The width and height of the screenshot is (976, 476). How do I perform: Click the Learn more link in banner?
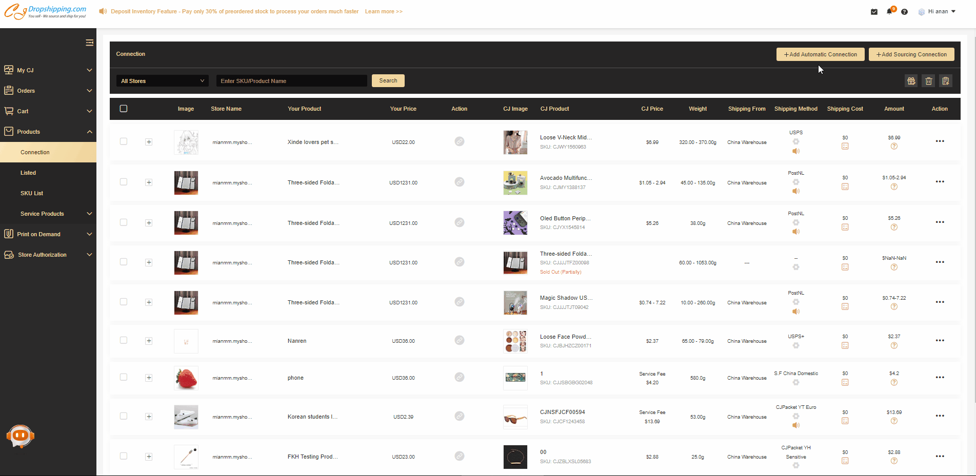tap(384, 11)
